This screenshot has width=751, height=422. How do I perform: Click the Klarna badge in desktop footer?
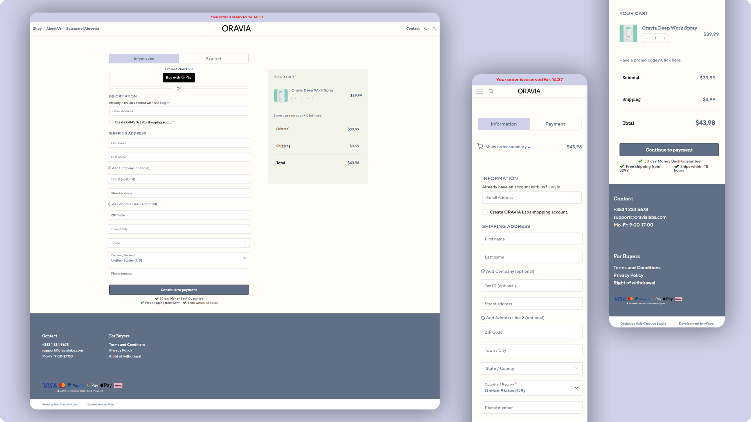pyautogui.click(x=118, y=386)
